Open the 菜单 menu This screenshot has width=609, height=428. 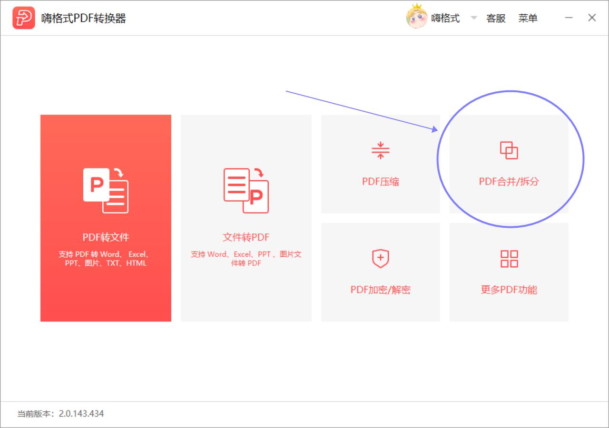528,18
